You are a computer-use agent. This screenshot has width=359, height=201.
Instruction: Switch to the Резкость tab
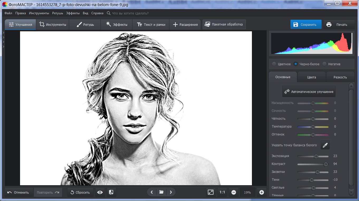pyautogui.click(x=340, y=77)
